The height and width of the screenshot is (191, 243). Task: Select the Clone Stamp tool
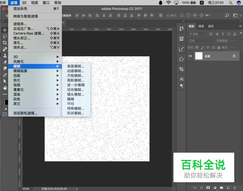(x=5, y=56)
